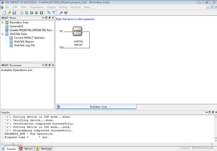Maximize the Console panel
217x151 pixels.
(x=210, y=112)
